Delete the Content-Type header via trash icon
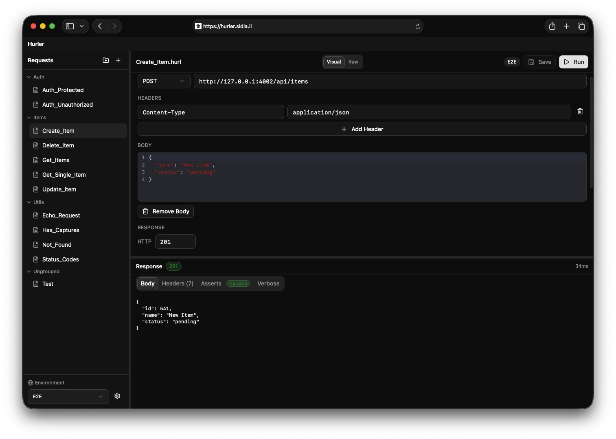 point(580,111)
